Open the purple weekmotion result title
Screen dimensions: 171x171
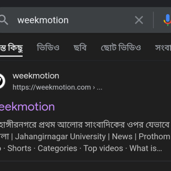pyautogui.click(x=27, y=107)
